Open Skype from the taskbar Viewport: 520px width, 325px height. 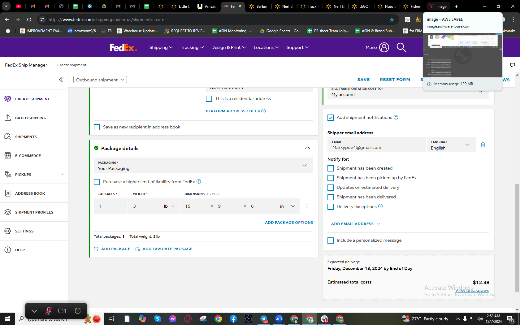(x=158, y=319)
